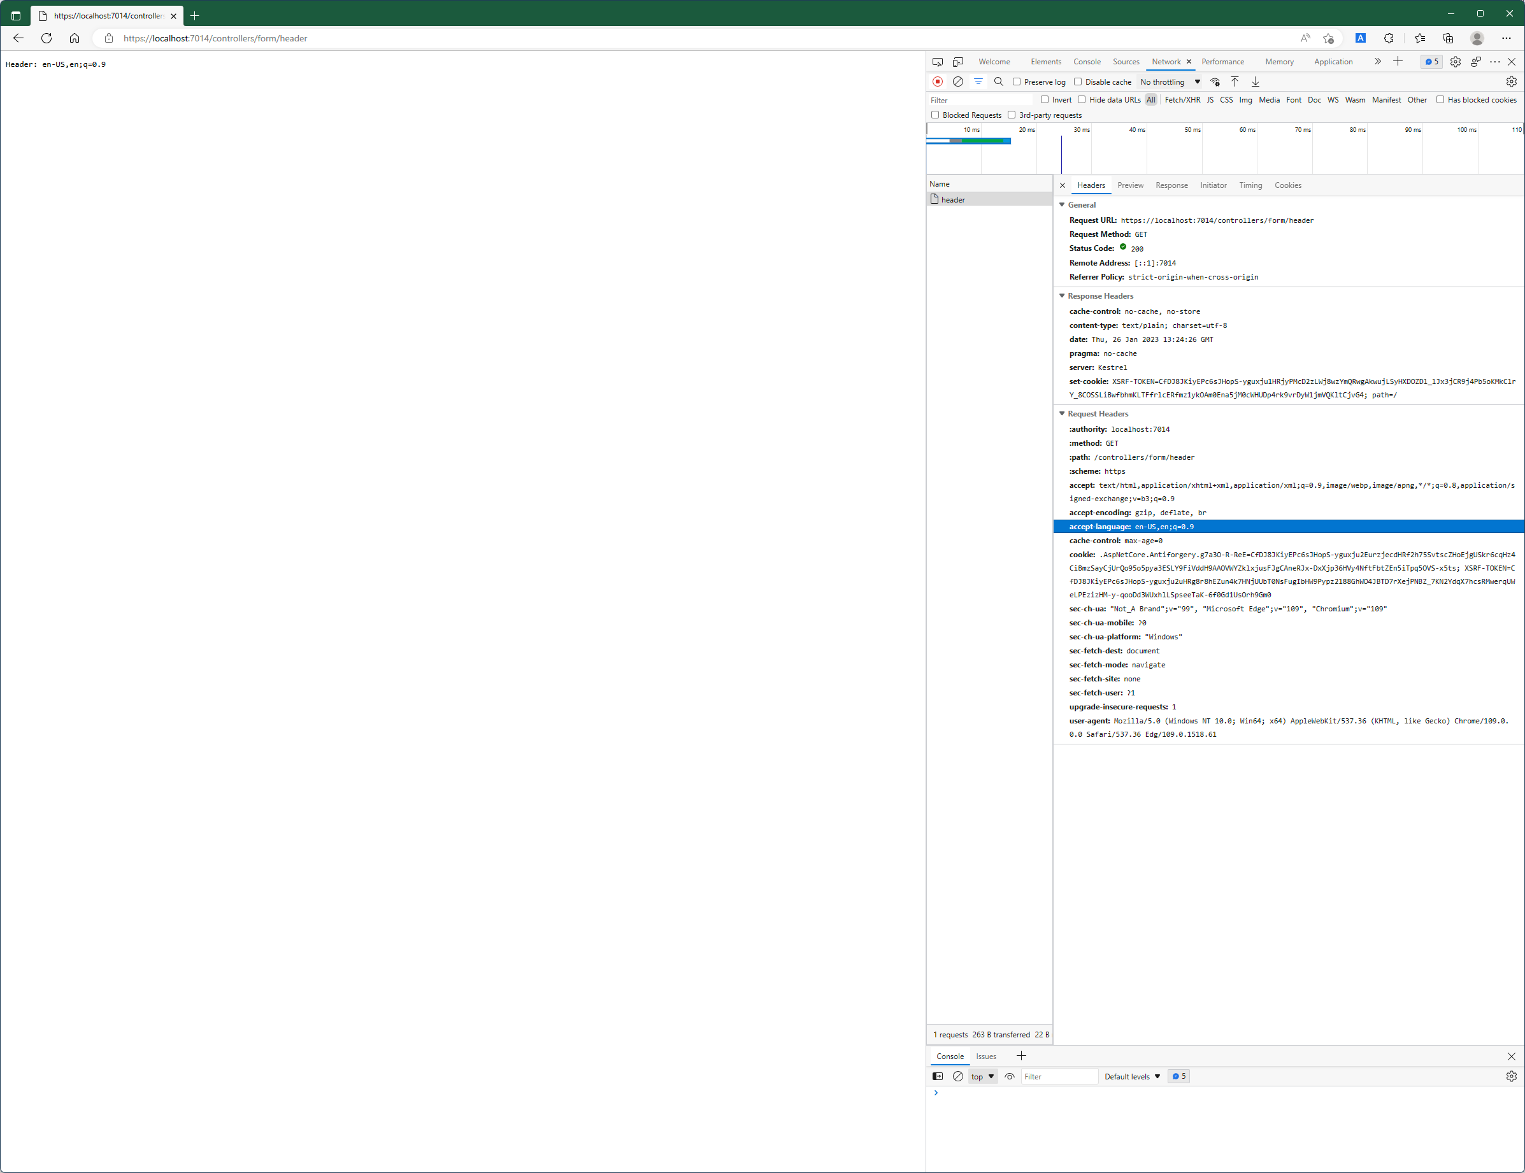Screen dimensions: 1525x1173
Task: Toggle the inspect element tool
Action: 938,61
